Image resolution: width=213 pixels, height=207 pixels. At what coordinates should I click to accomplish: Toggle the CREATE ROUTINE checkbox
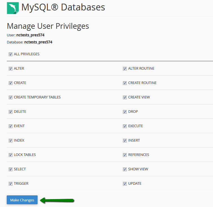(x=125, y=83)
